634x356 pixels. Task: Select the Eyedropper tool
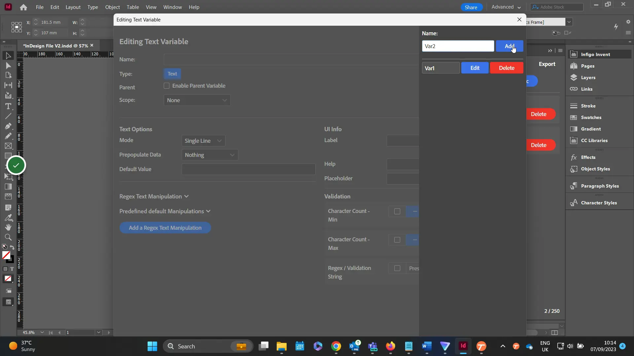(8, 218)
